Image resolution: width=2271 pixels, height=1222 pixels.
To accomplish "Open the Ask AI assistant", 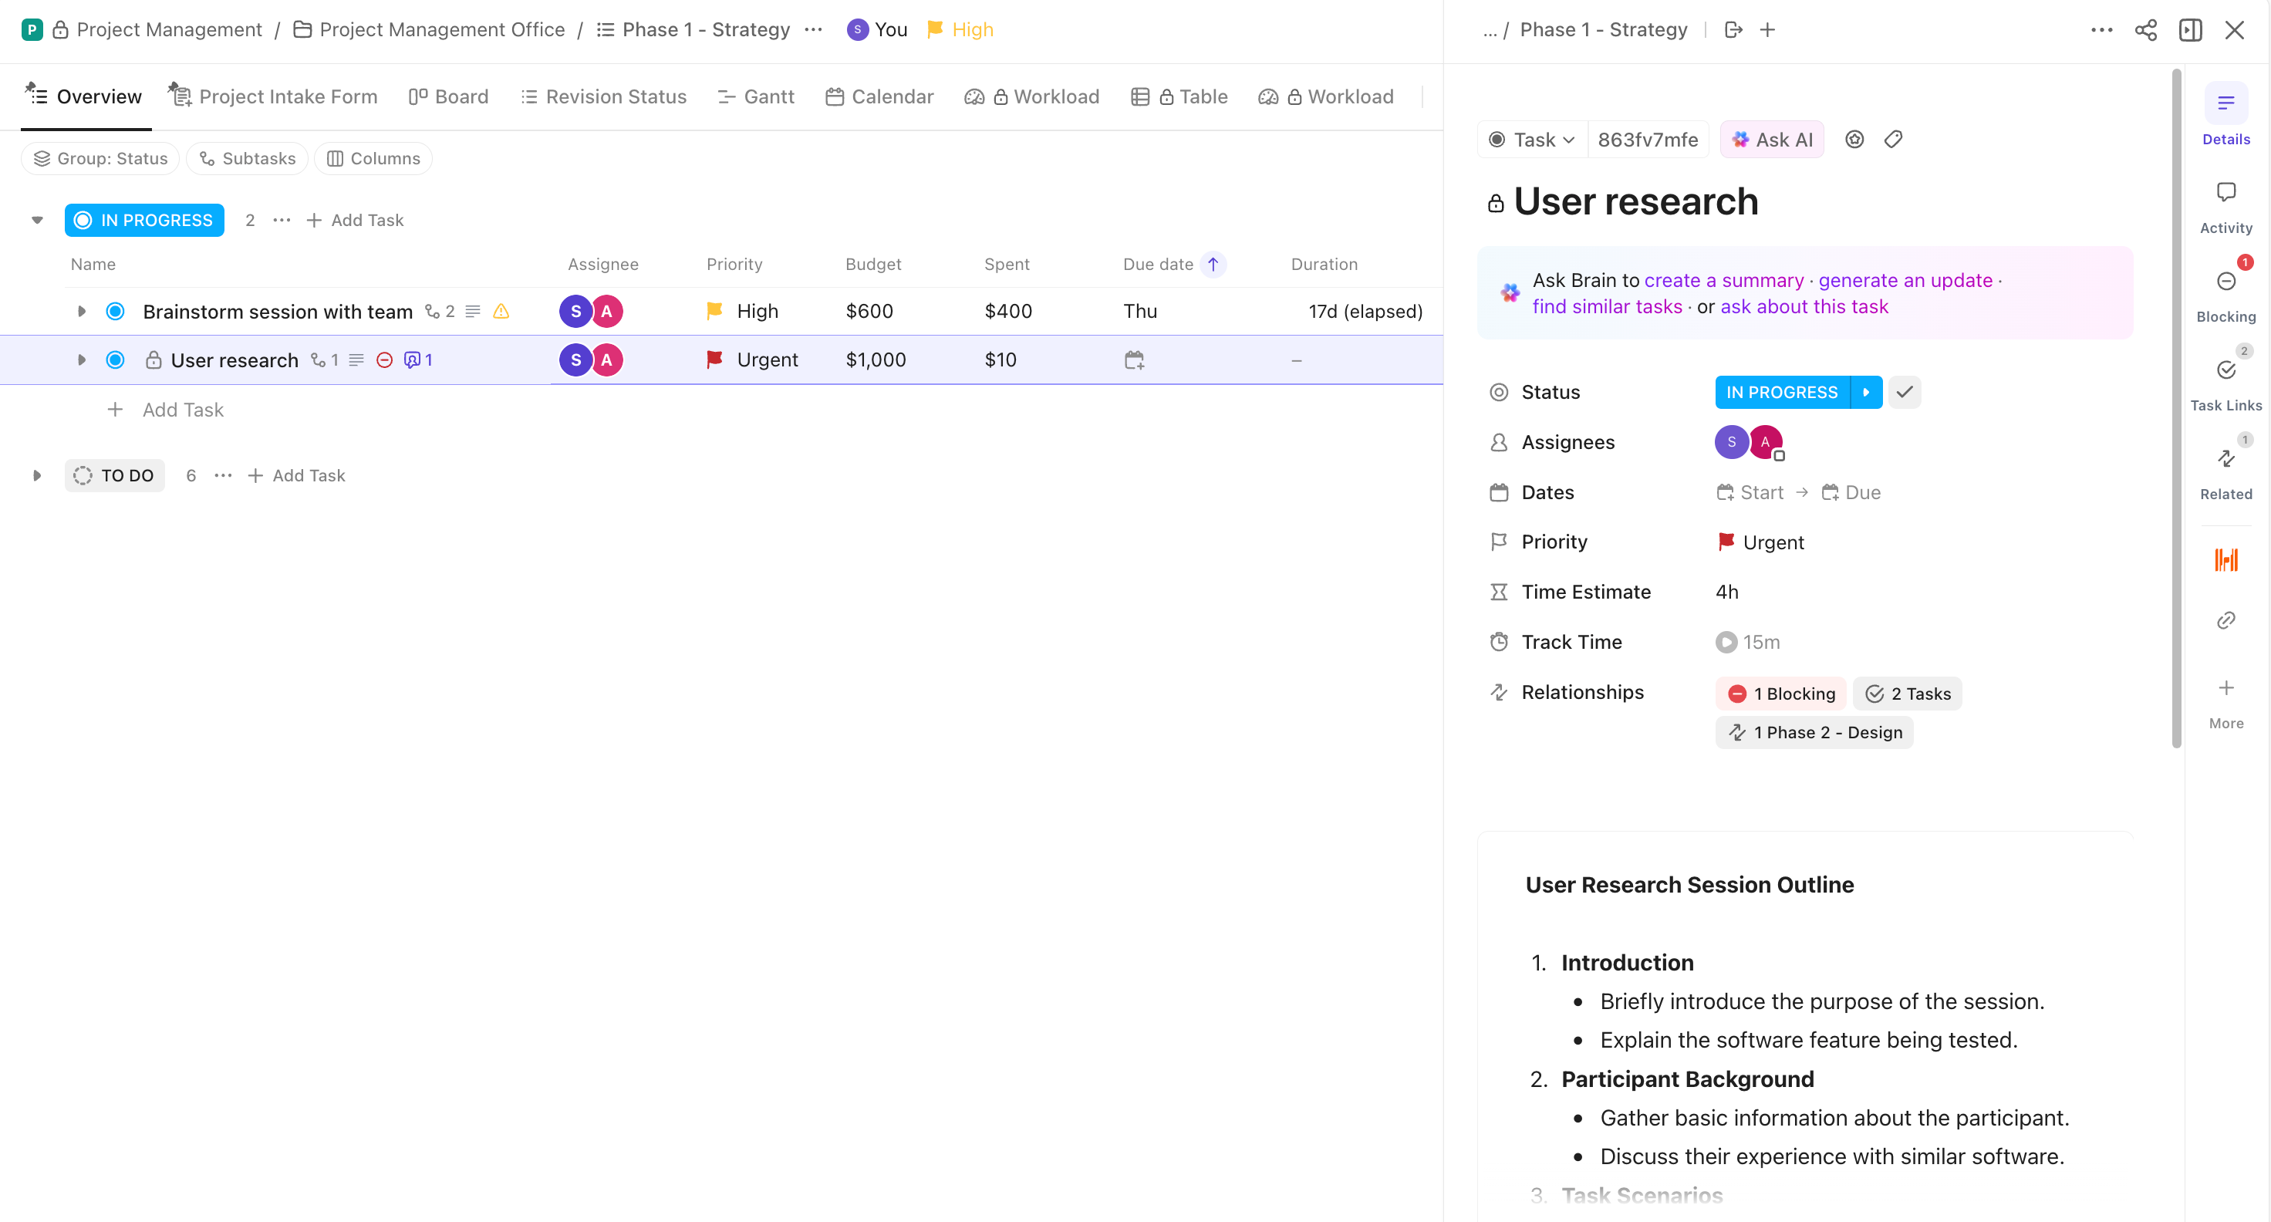I will point(1772,138).
